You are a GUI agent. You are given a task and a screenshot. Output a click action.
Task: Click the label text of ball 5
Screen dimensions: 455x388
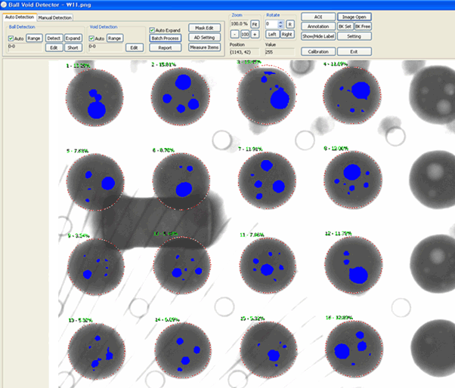pos(78,151)
